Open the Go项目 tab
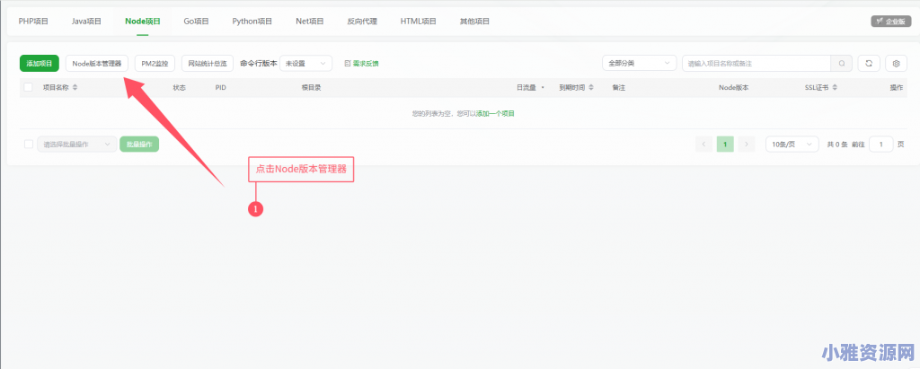 (197, 22)
